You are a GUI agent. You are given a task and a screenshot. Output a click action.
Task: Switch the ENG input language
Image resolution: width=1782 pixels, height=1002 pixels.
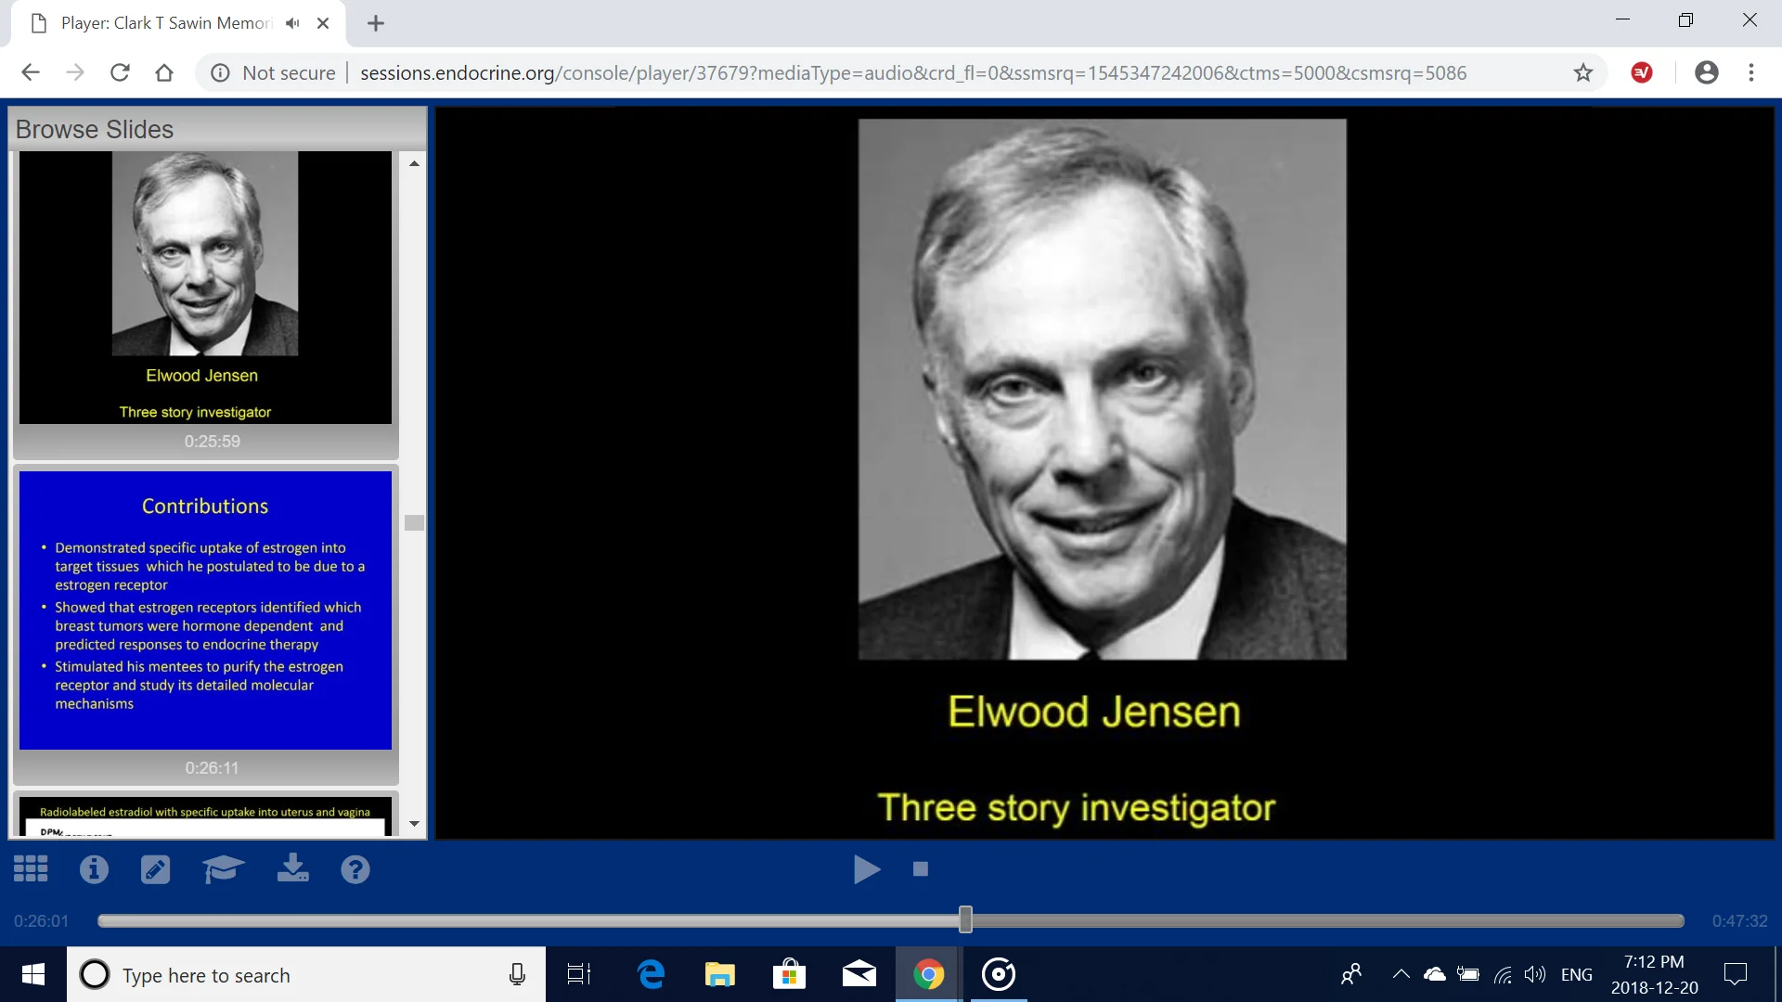[x=1576, y=974]
